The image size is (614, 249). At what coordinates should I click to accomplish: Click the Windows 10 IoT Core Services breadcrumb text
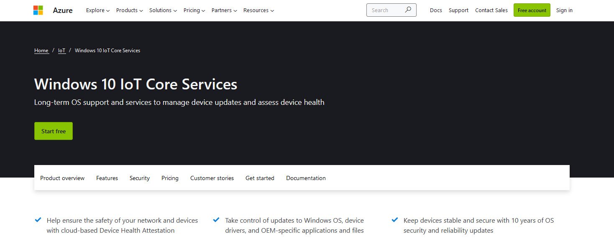(107, 51)
